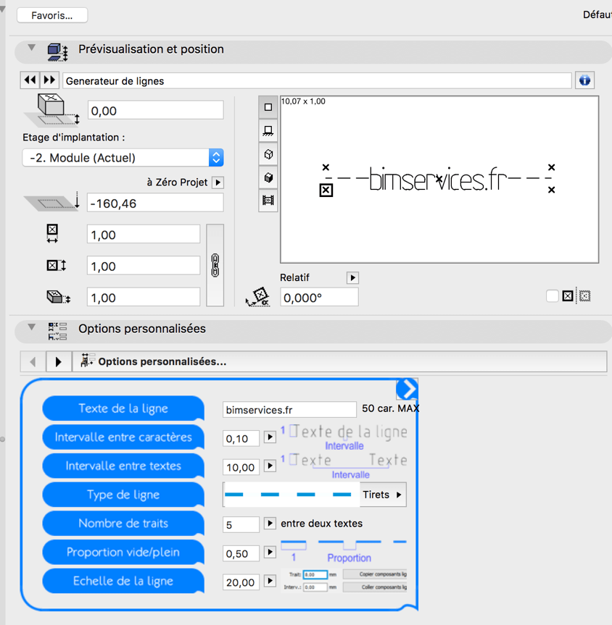Click the dashed line preview swatch

291,495
